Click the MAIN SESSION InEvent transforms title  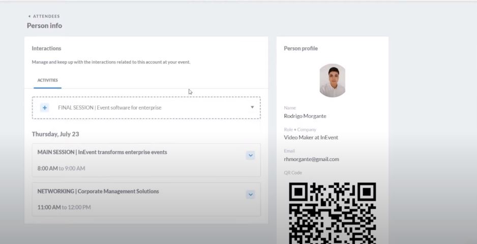click(102, 152)
